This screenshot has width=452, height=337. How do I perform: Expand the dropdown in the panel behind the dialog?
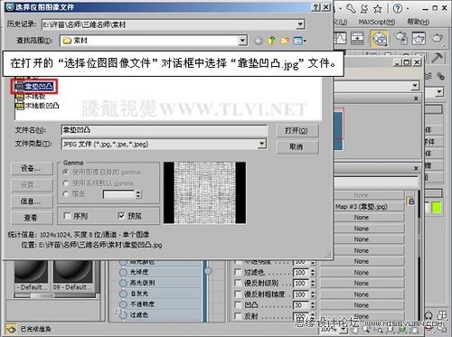415,86
